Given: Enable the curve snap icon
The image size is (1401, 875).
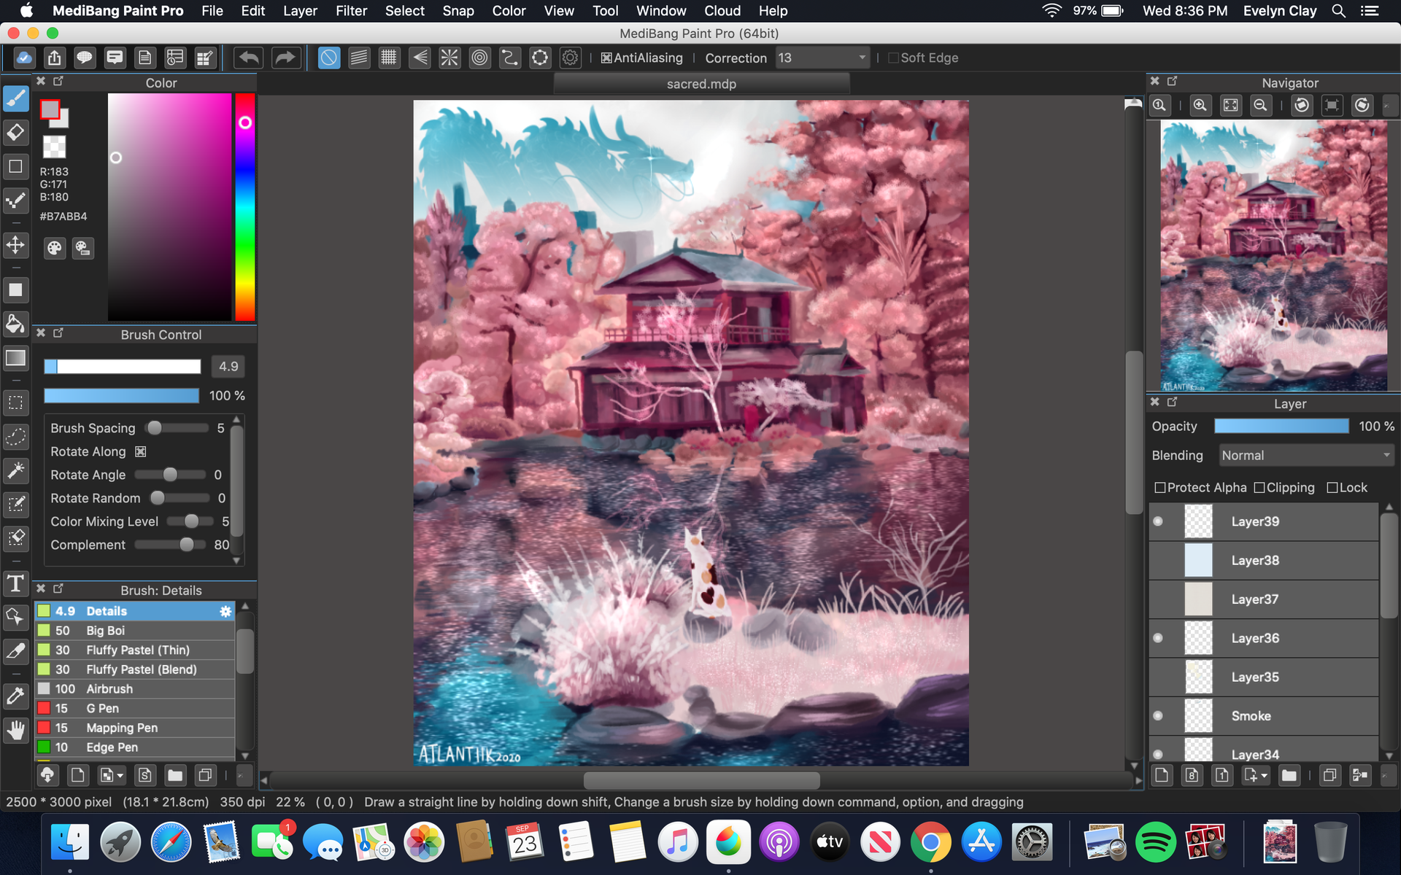Looking at the screenshot, I should click(x=509, y=58).
